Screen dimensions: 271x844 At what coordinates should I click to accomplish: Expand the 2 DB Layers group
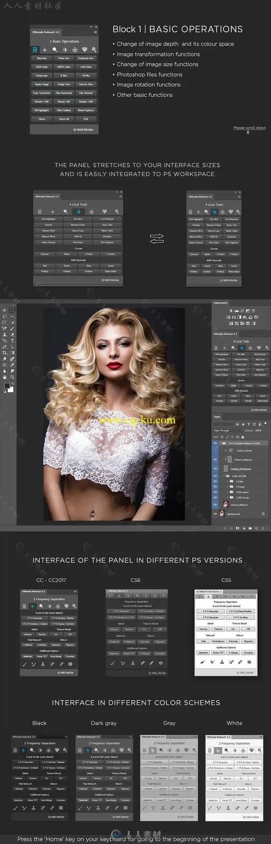point(228,492)
